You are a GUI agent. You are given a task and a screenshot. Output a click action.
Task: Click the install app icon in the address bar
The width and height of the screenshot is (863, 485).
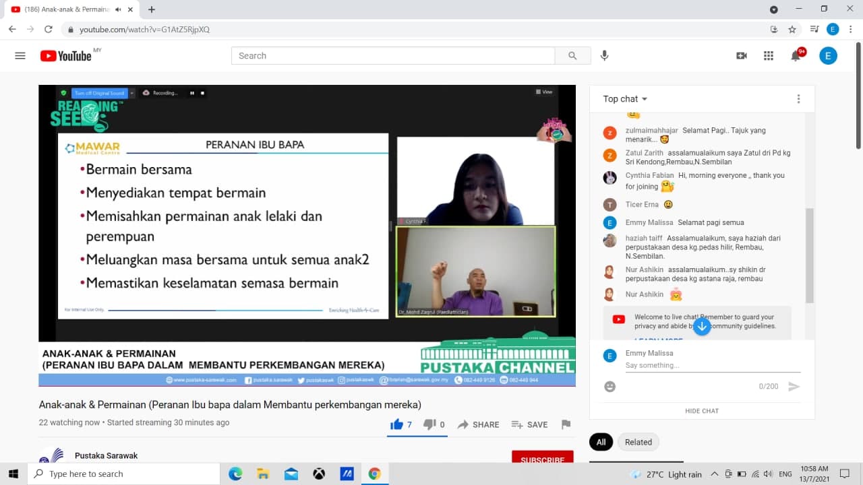[774, 30]
